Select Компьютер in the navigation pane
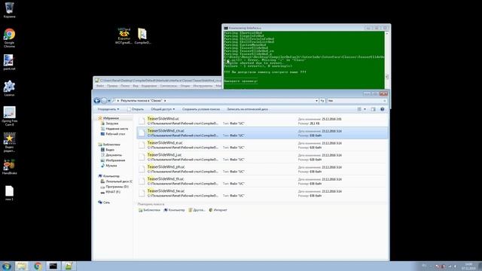The width and height of the screenshot is (482, 271). tap(108, 175)
